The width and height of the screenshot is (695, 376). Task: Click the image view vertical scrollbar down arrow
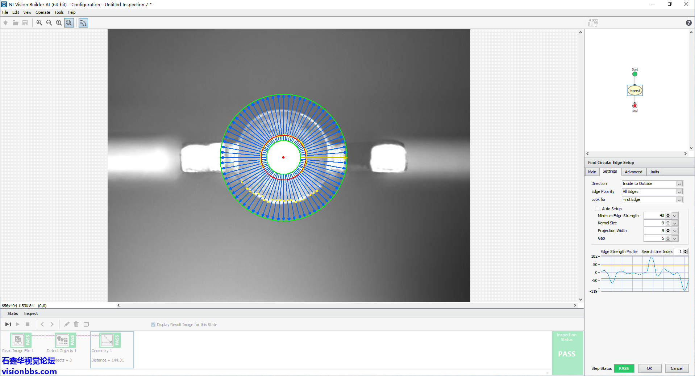(x=580, y=300)
